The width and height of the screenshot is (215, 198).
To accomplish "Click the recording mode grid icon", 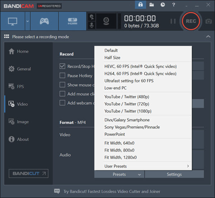I will (x=6, y=37).
